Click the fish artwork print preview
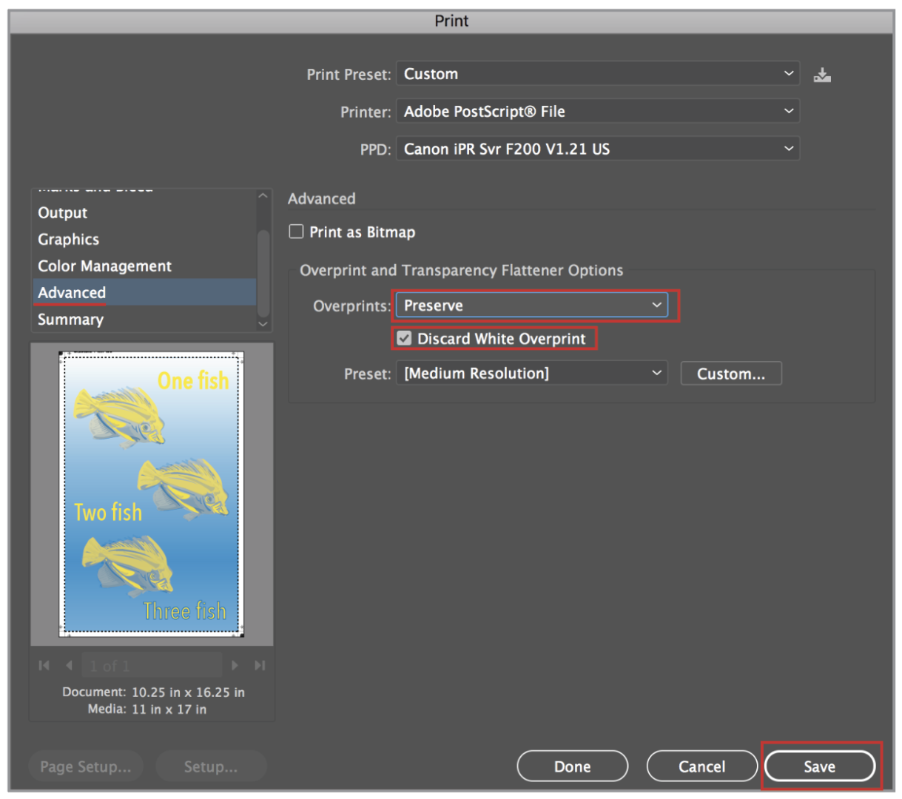902x799 pixels. [x=152, y=493]
